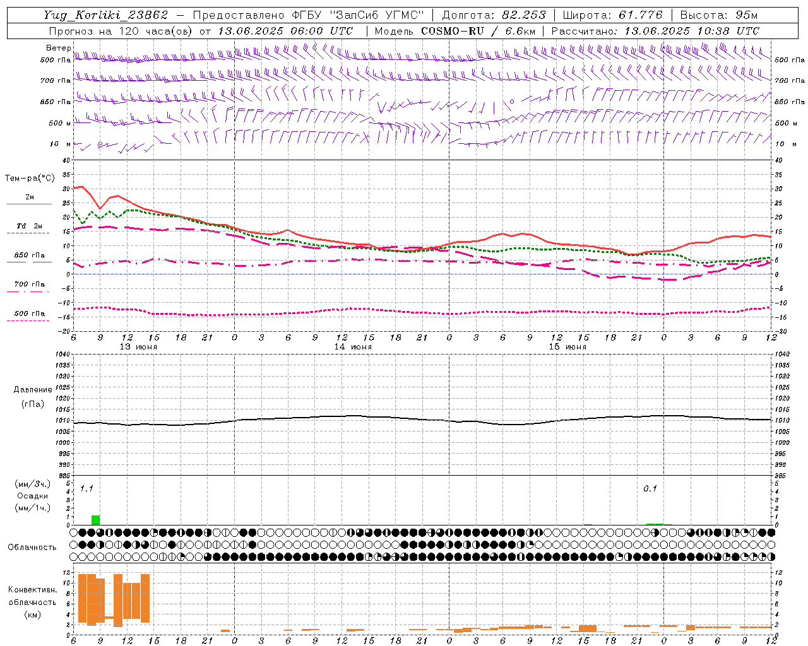Select the 'Предоставлено ФГБУ "ЗапСиб УГМС"' provider text
The height and width of the screenshot is (646, 808).
(x=308, y=15)
